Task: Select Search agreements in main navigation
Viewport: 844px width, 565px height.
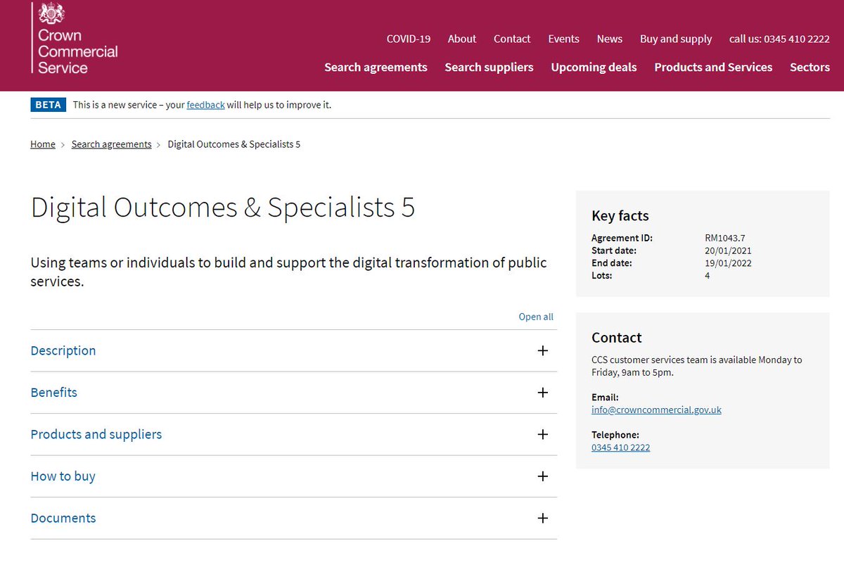Action: [376, 68]
